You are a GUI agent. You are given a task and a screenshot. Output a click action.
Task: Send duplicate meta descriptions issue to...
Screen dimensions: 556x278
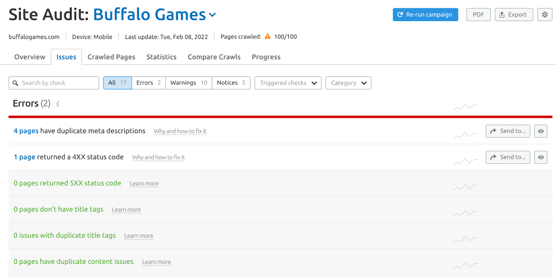tap(508, 131)
